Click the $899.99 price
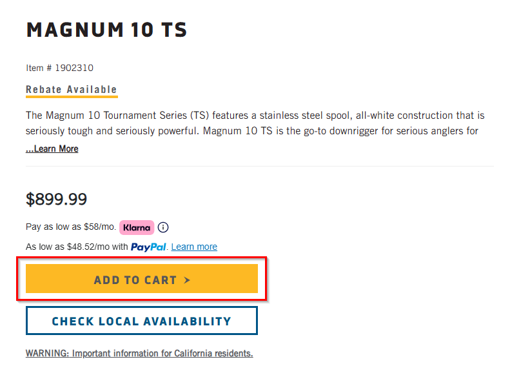This screenshot has width=510, height=377. click(56, 199)
